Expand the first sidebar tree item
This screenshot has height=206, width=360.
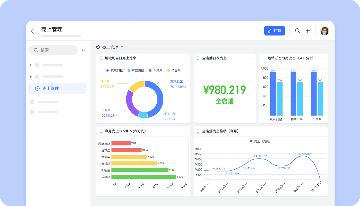click(31, 65)
